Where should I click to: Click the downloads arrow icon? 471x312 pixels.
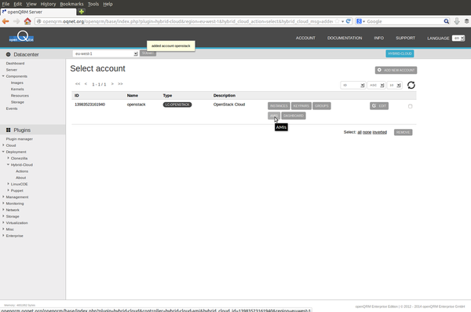(x=457, y=21)
